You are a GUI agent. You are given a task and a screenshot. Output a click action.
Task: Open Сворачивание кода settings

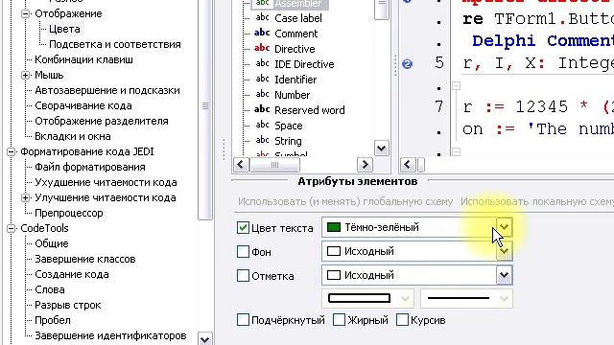tap(83, 105)
